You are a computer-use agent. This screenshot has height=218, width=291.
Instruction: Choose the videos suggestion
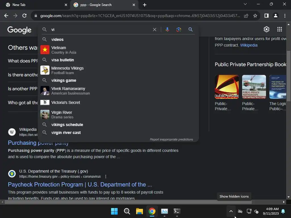(x=118, y=39)
